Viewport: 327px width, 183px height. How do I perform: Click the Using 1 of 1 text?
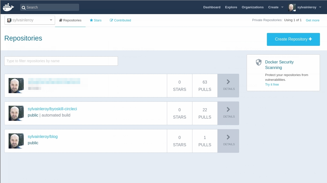tap(293, 20)
